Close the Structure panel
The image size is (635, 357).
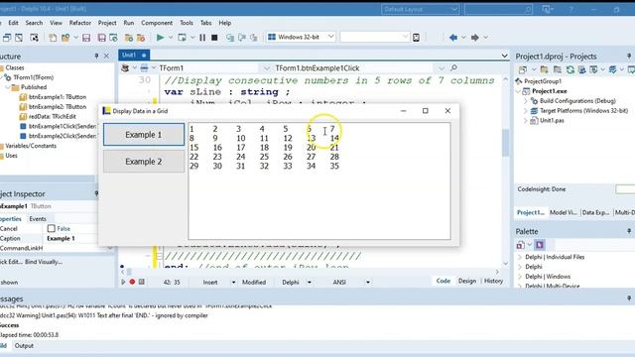coord(106,56)
